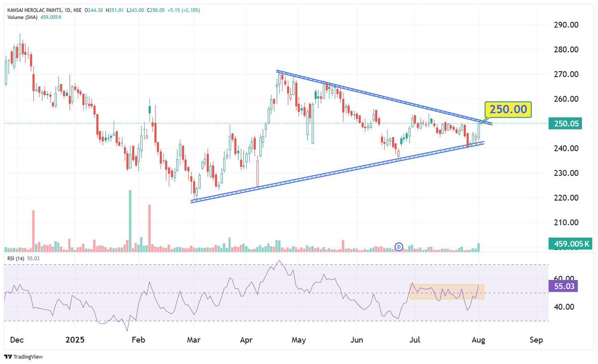
Task: Toggle visibility of the RSI (14) indicator
Action: point(16,259)
